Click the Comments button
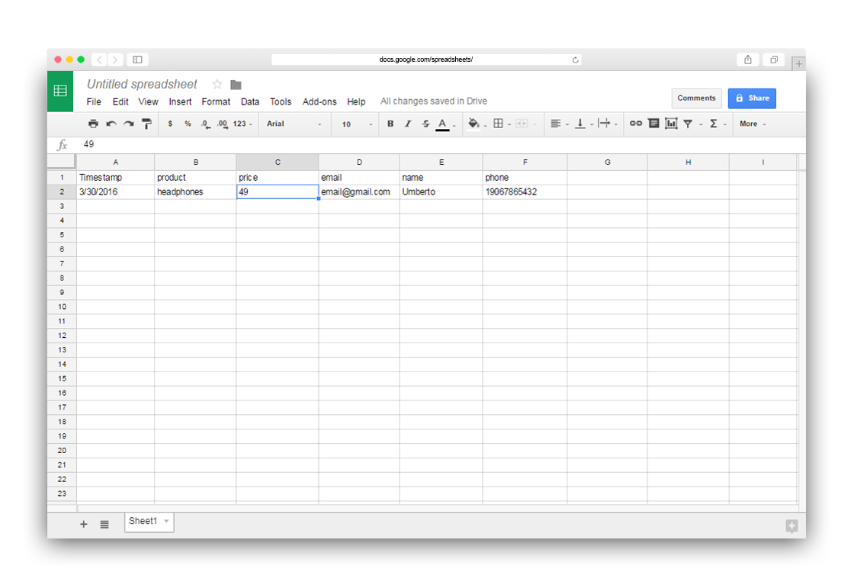 pos(697,98)
